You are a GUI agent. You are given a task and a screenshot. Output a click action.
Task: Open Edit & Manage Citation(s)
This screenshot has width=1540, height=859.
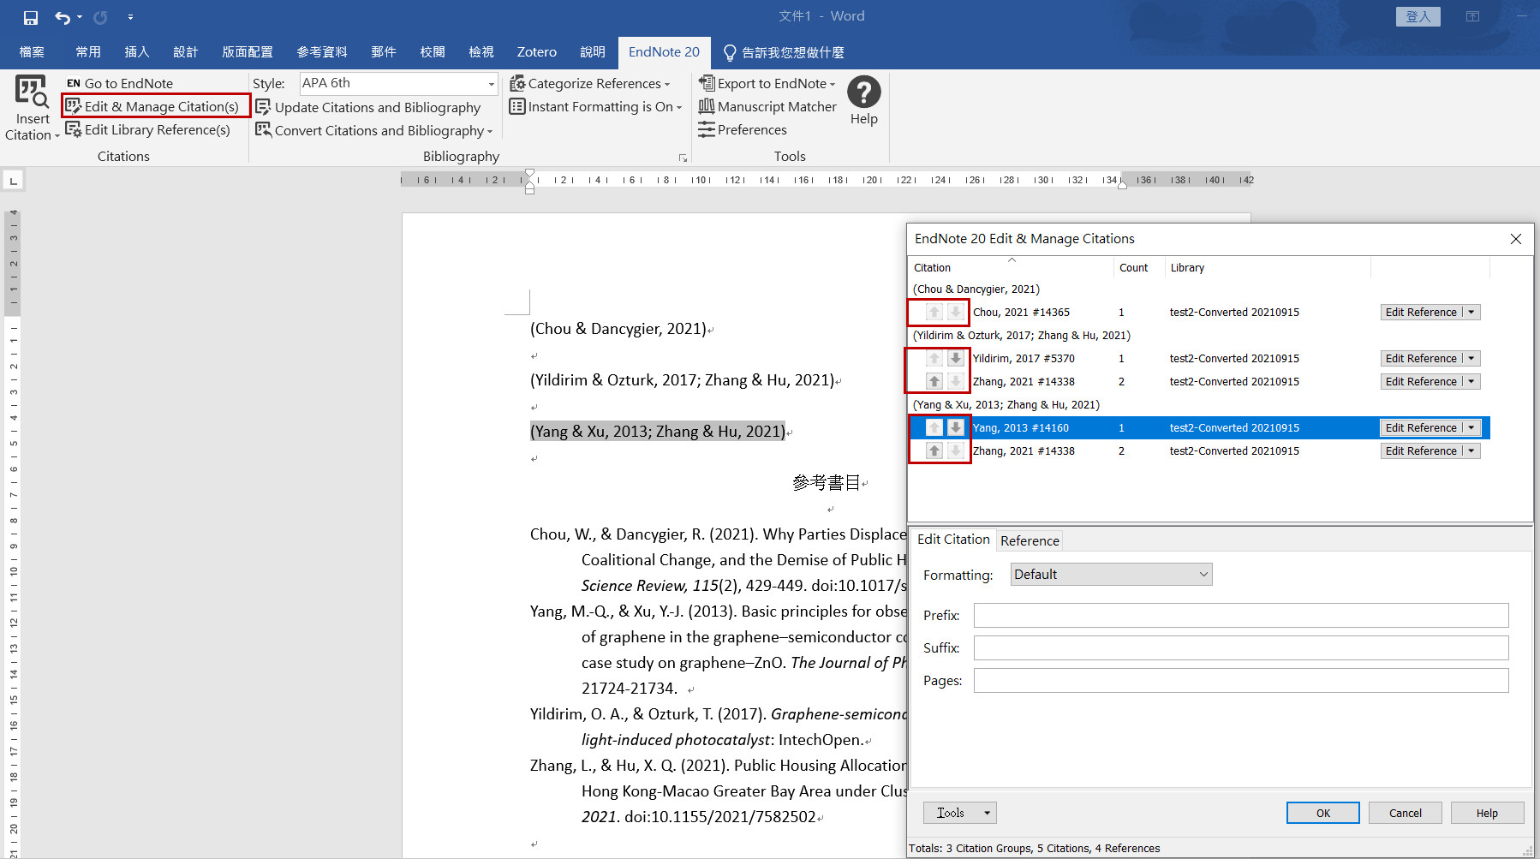coord(153,106)
